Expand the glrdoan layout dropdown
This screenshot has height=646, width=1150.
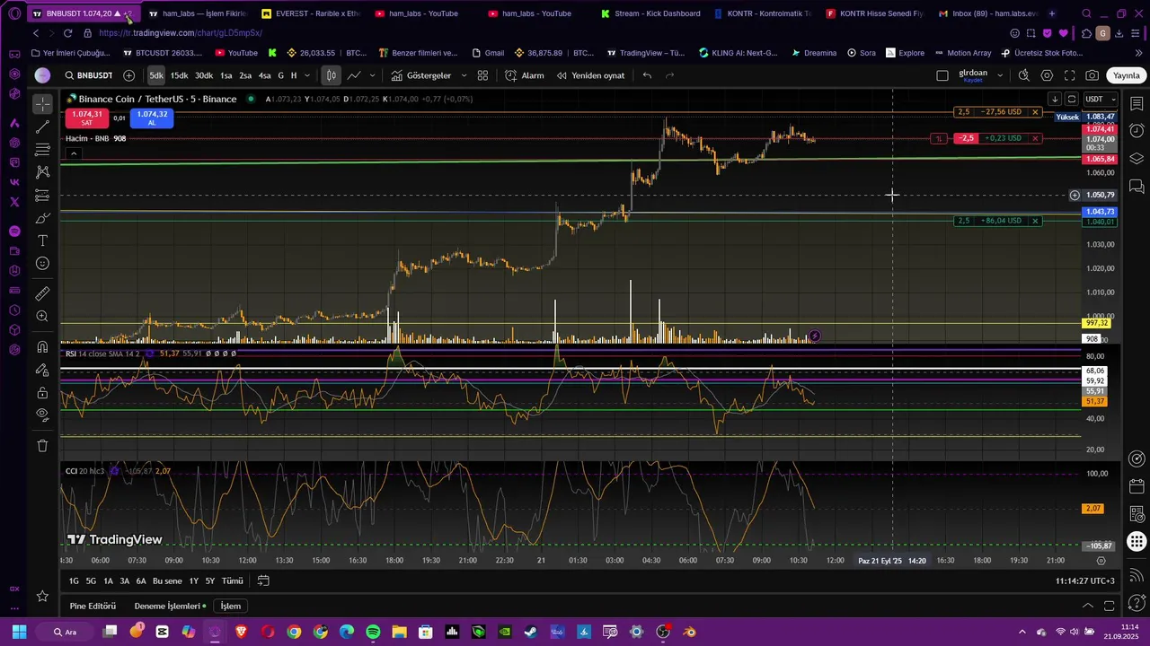tap(999, 75)
